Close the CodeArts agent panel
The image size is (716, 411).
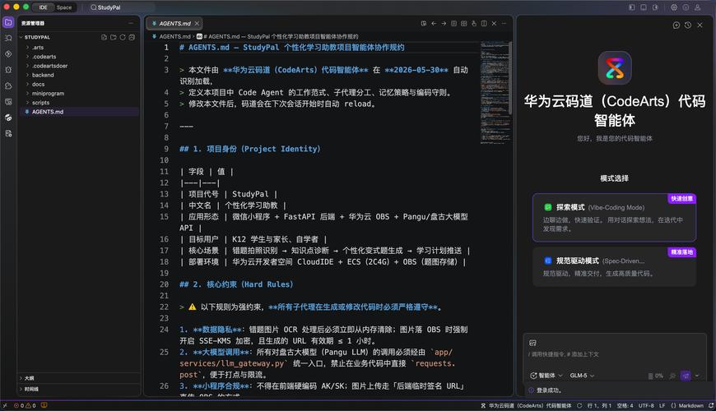pos(700,25)
